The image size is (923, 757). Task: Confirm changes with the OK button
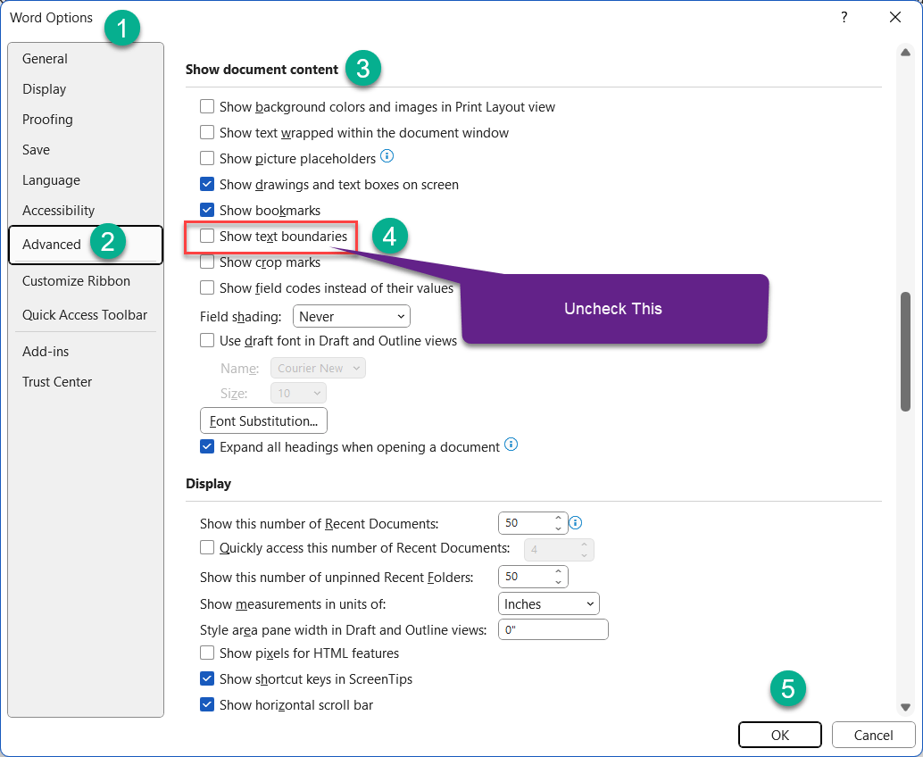pyautogui.click(x=780, y=735)
